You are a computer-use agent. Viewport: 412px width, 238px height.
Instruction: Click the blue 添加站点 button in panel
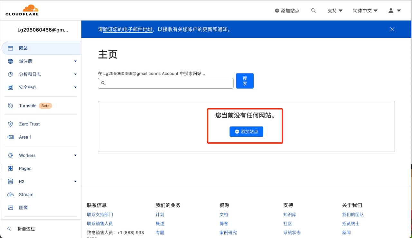(246, 132)
